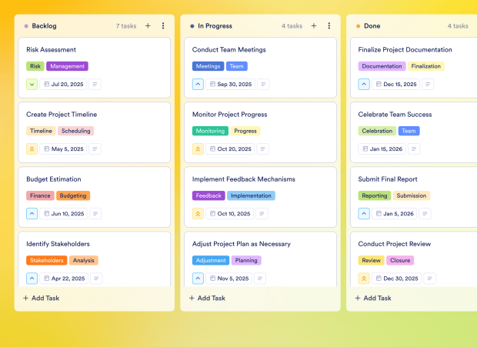Open the Conduct Project Review card title

point(394,244)
